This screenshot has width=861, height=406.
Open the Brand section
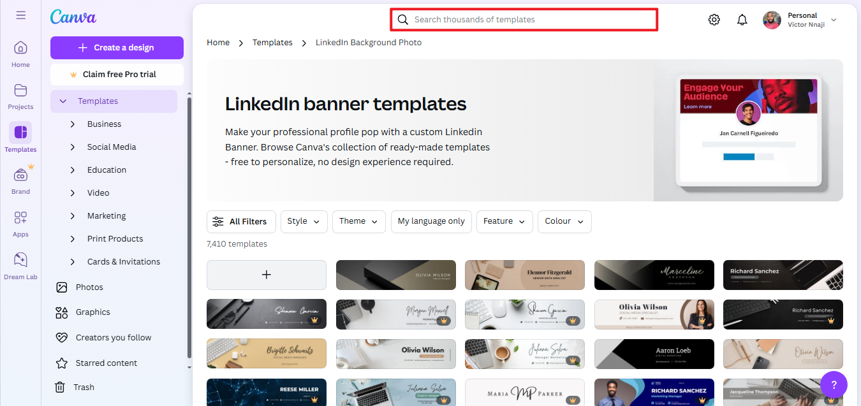point(20,180)
